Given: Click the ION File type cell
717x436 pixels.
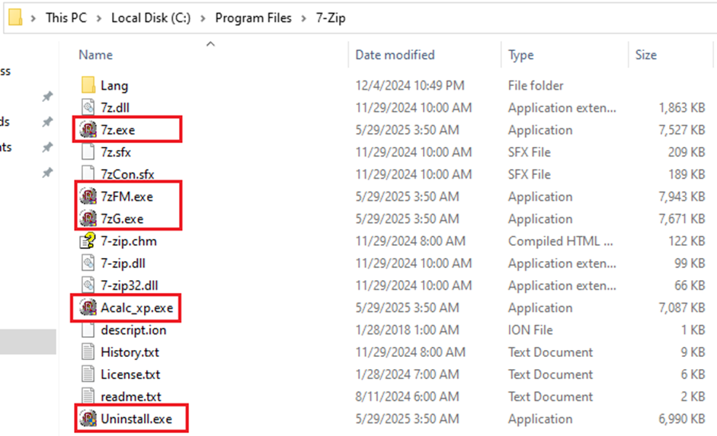Looking at the screenshot, I should [530, 330].
